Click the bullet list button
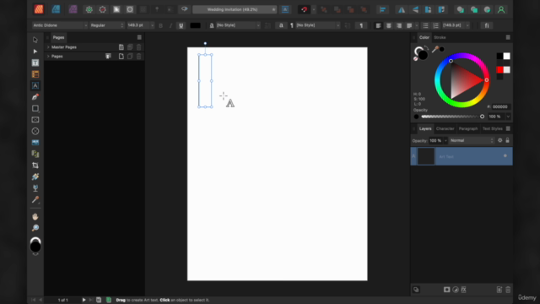 click(x=425, y=25)
